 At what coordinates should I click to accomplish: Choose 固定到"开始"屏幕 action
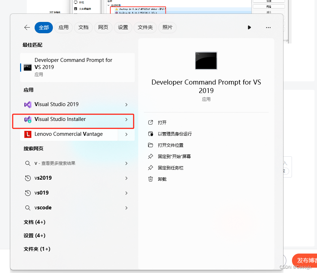(x=174, y=156)
